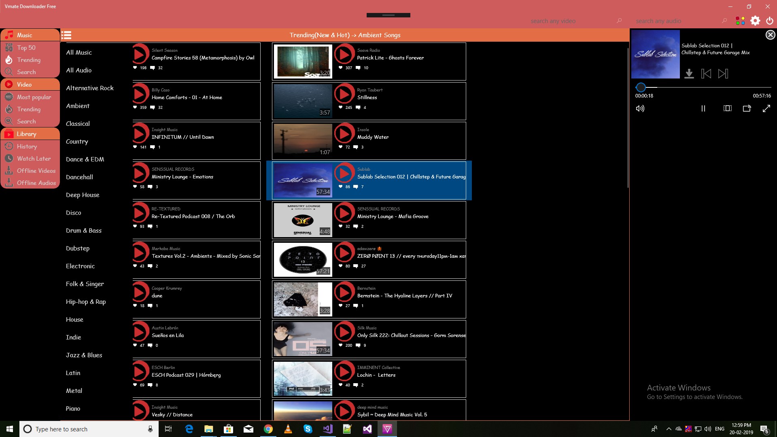Click the playback progress slider

pyautogui.click(x=704, y=87)
